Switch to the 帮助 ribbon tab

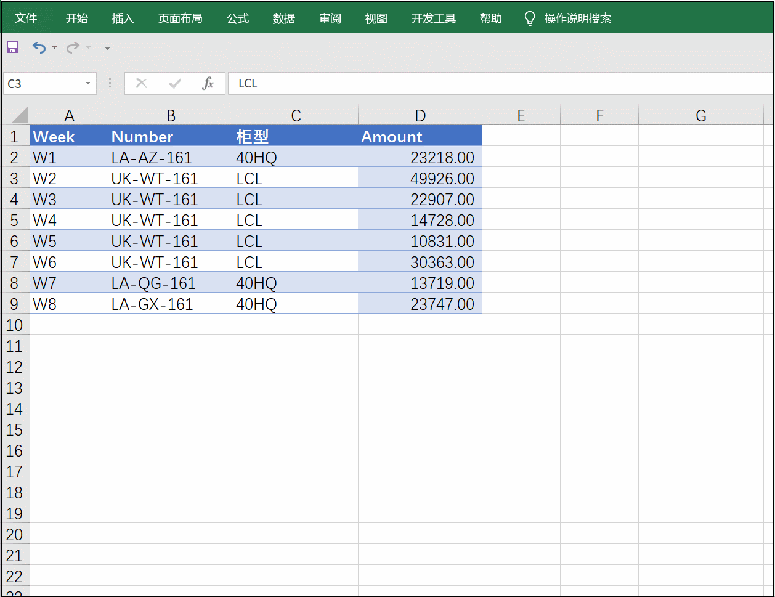[x=491, y=18]
